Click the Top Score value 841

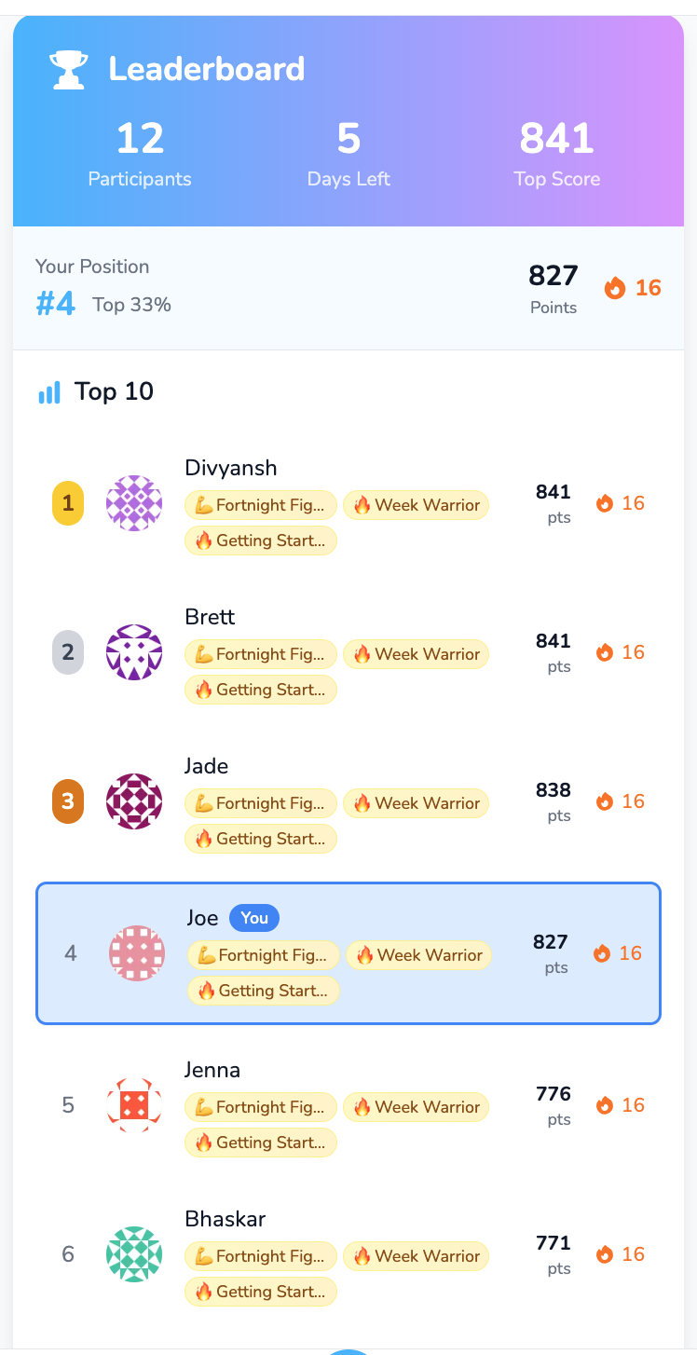[x=556, y=139]
